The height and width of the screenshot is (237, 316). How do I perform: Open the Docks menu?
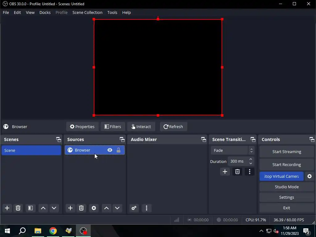click(45, 12)
